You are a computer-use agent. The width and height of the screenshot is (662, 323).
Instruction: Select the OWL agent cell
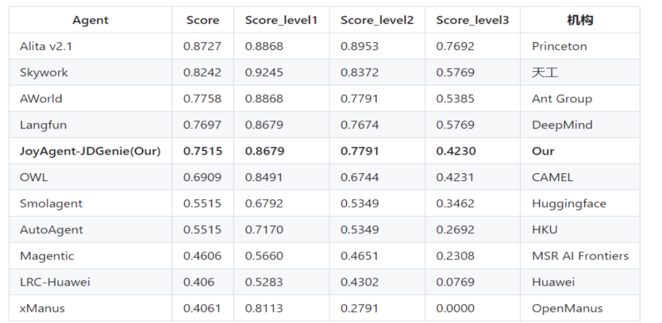pyautogui.click(x=90, y=177)
